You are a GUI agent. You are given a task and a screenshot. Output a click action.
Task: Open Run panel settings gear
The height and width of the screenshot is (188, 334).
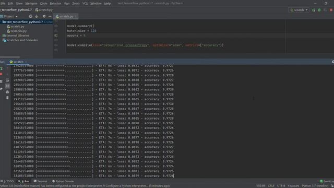click(332, 62)
